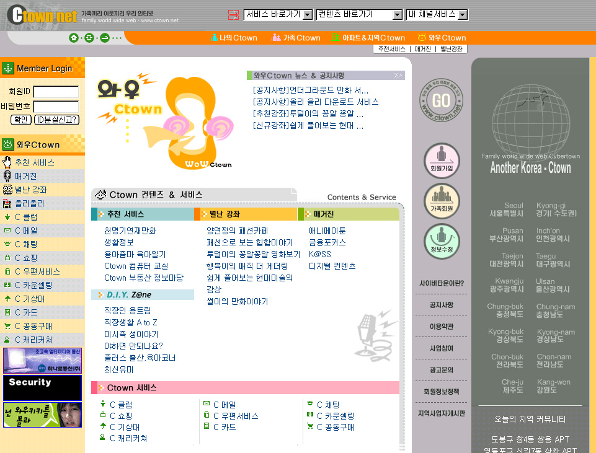Click the person icon beside sidebar C 캐리커쳐
Viewport: 596px width, 453px height.
coord(7,340)
